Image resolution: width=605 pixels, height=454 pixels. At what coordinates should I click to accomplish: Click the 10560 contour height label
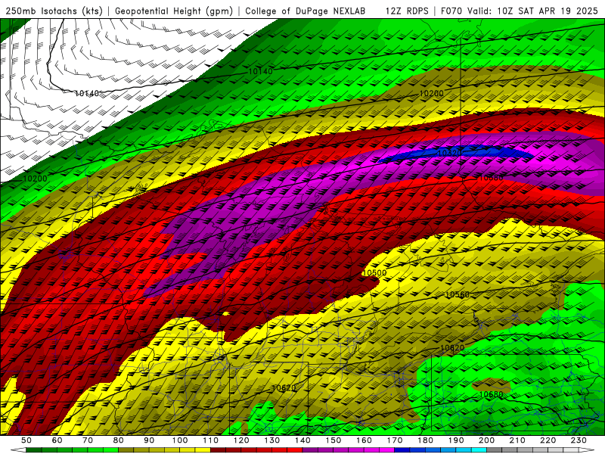coord(458,294)
